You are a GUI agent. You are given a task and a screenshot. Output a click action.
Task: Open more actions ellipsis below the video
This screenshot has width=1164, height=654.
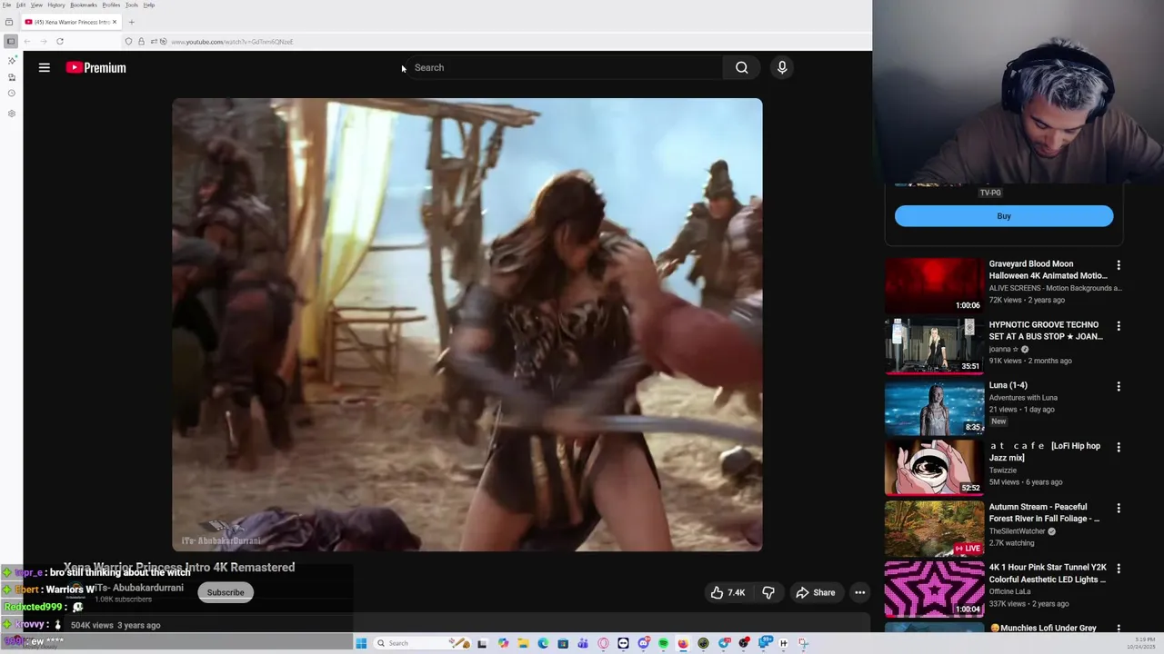point(859,592)
